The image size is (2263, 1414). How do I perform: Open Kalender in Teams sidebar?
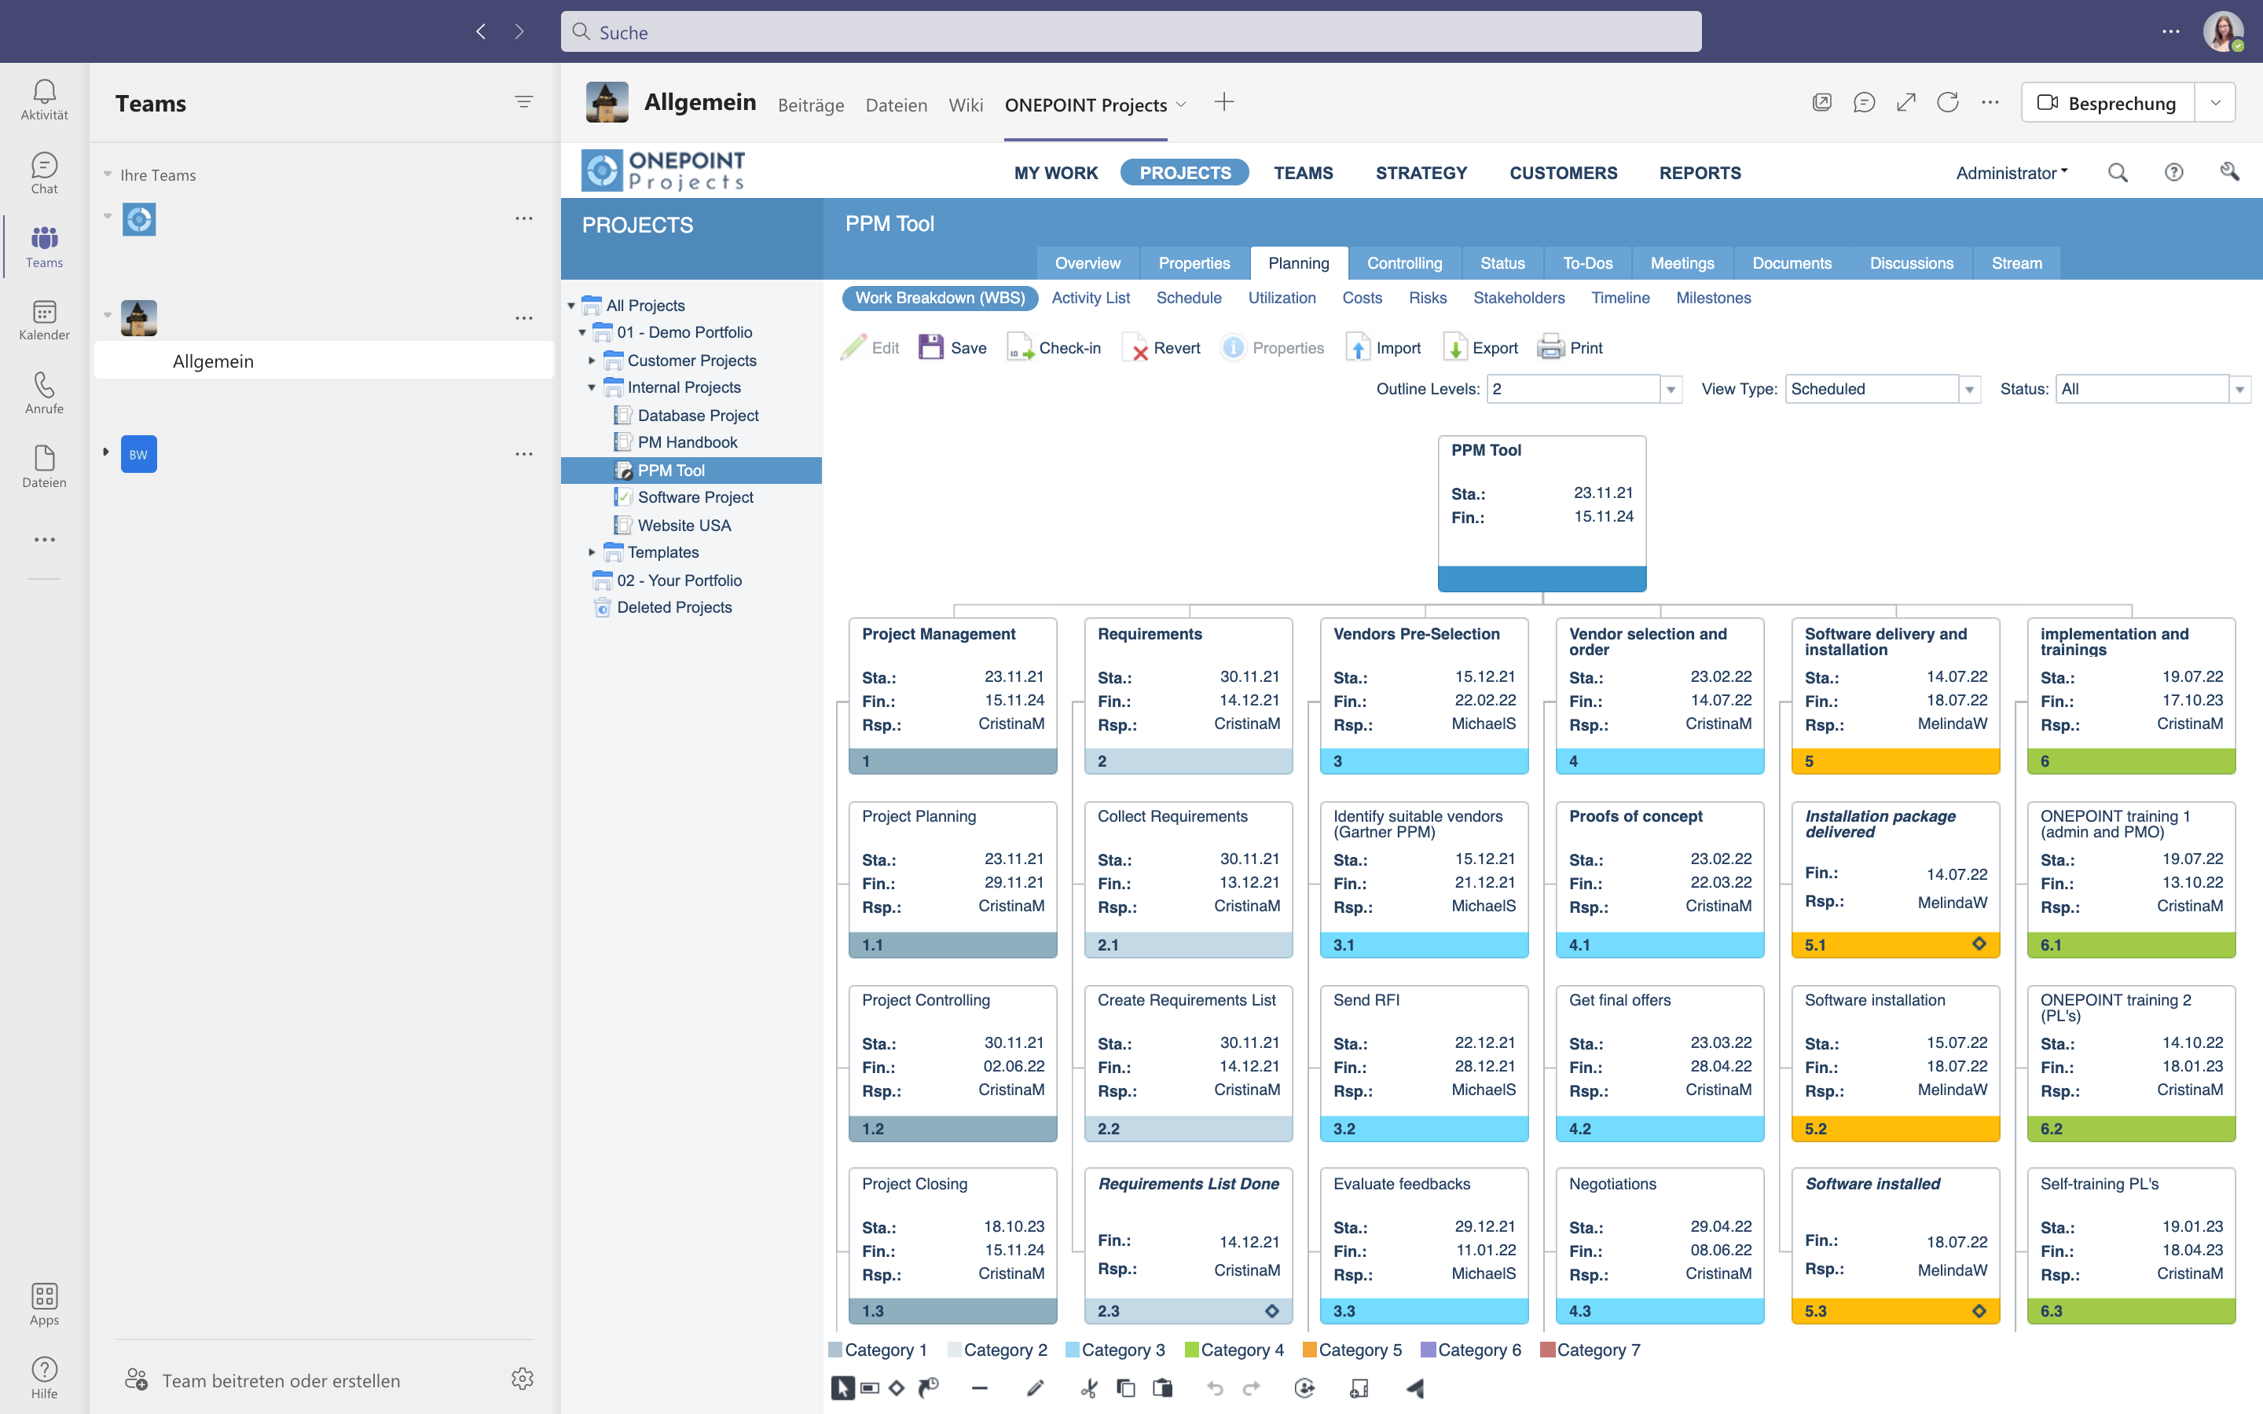[44, 321]
